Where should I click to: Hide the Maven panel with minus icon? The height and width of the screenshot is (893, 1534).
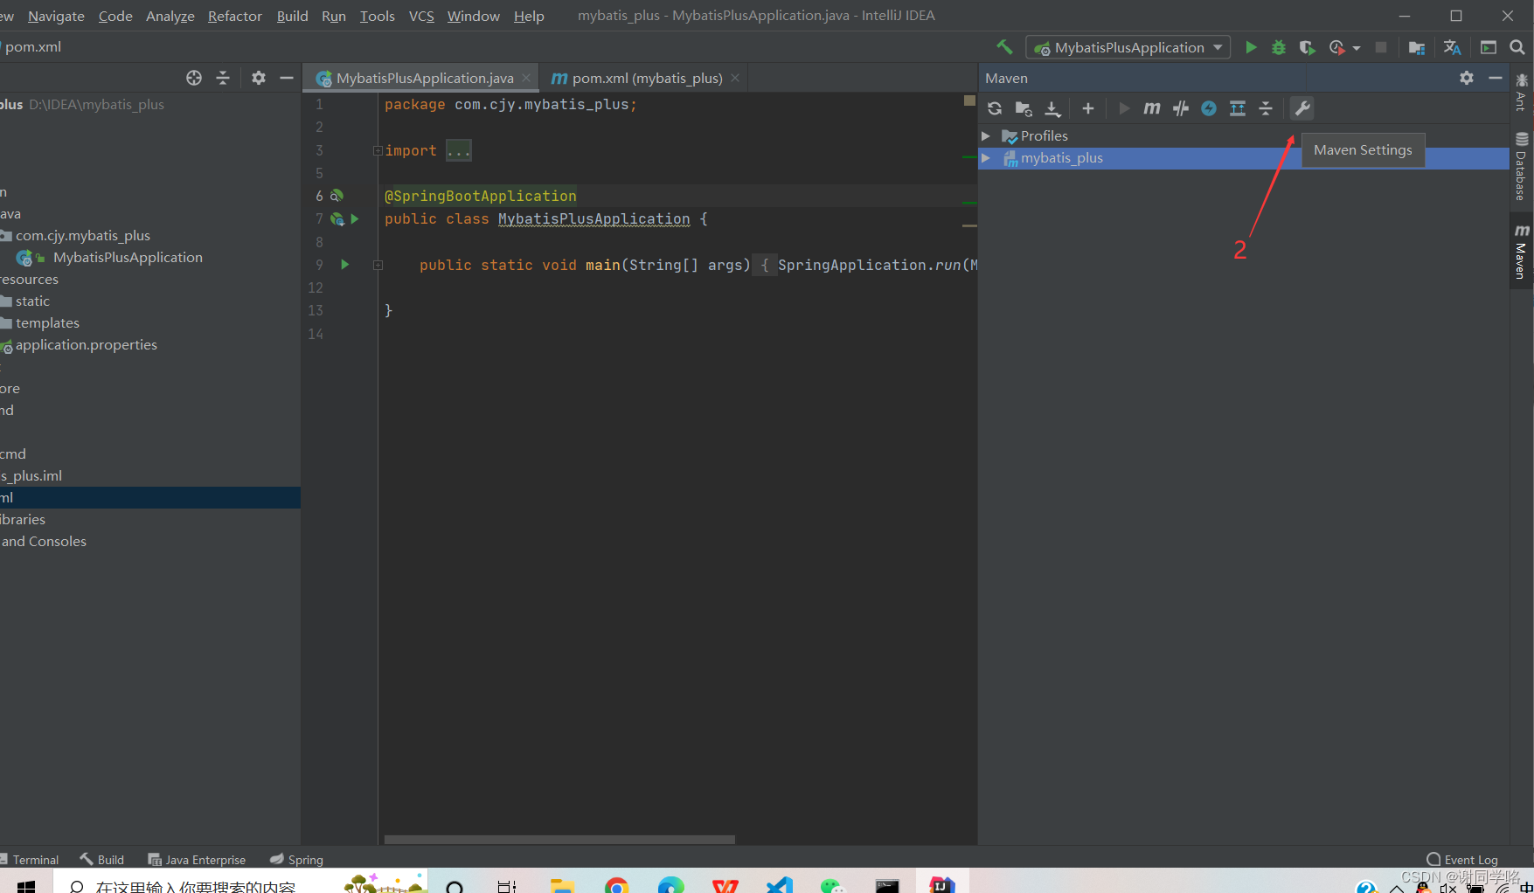coord(1496,78)
